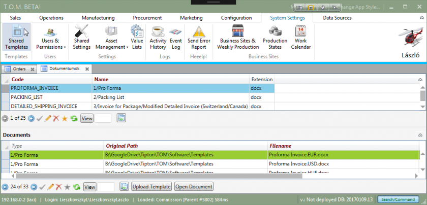Click the red delete X beside 24 of 33
Viewport: 427px width, 205px height.
tap(58, 187)
